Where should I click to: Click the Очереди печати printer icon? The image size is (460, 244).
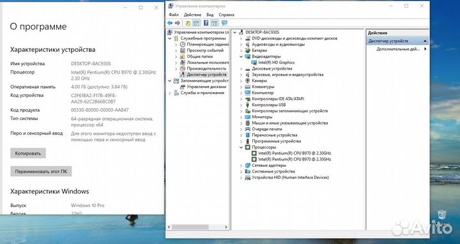[248, 129]
